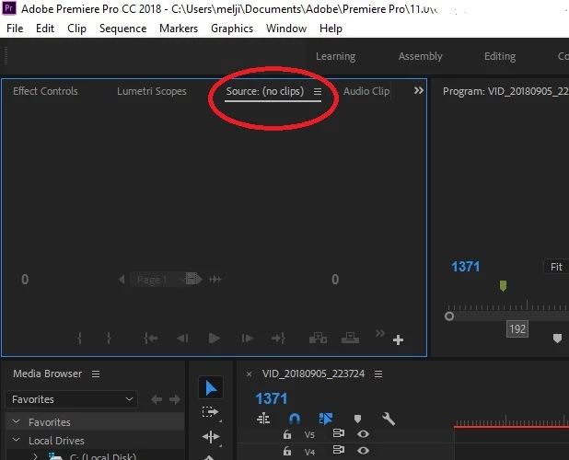Select the Selection arrow tool
This screenshot has width=569, height=460.
pyautogui.click(x=211, y=388)
